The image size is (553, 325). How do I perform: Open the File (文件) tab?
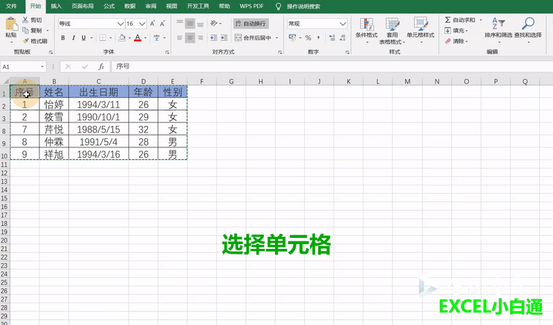click(11, 6)
